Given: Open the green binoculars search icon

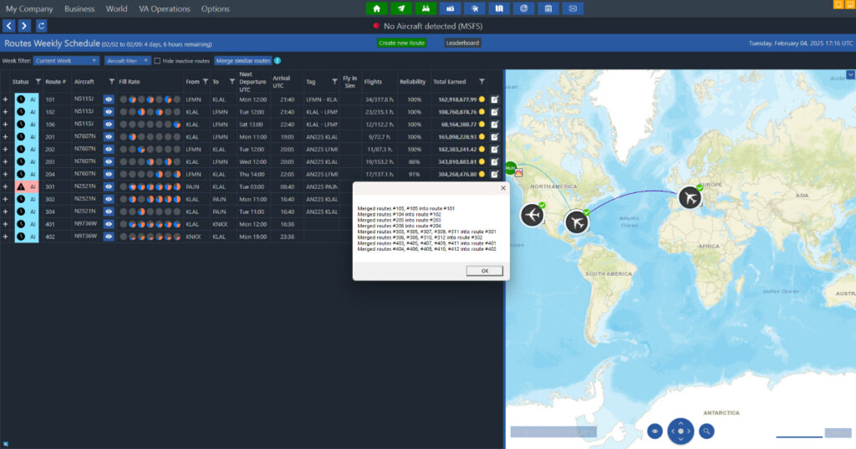Looking at the screenshot, I should click(425, 8).
